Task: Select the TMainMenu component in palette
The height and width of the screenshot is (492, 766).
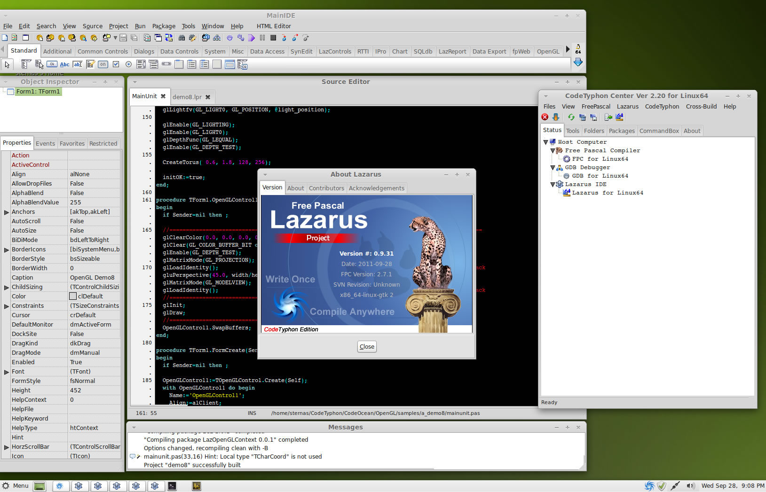Action: [26, 64]
